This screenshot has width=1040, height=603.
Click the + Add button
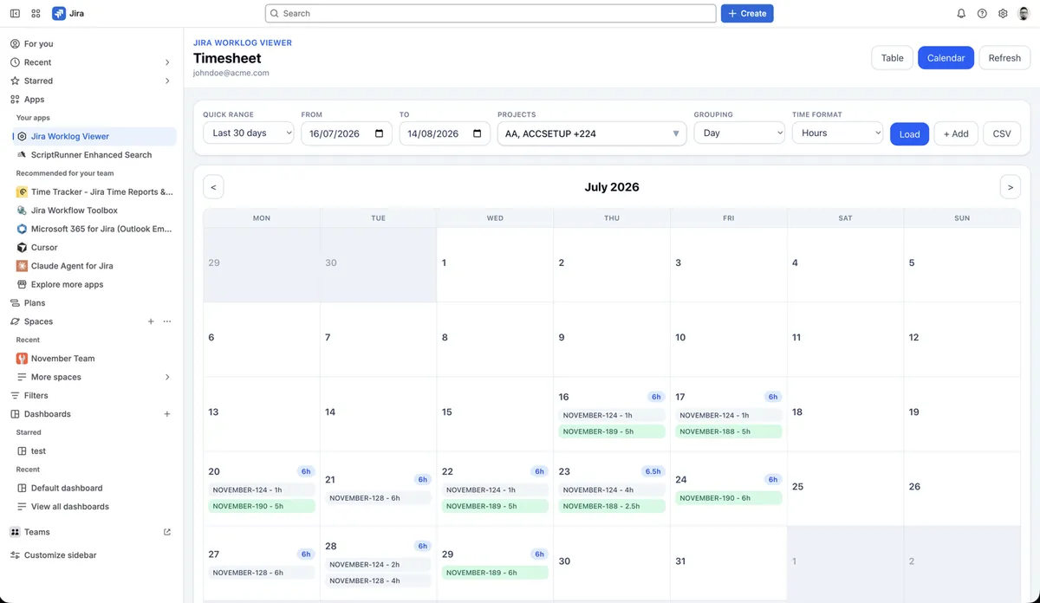tap(956, 133)
